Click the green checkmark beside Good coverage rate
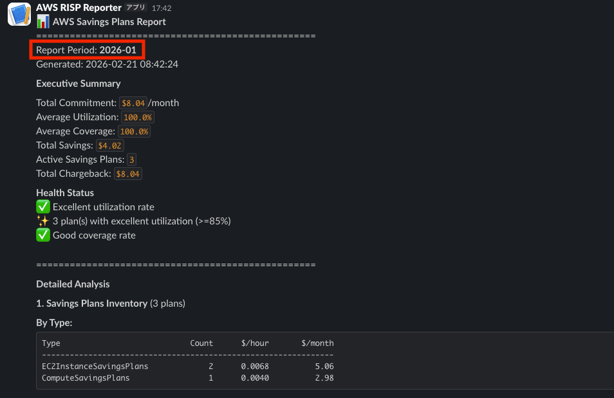The image size is (614, 398). pyautogui.click(x=43, y=235)
